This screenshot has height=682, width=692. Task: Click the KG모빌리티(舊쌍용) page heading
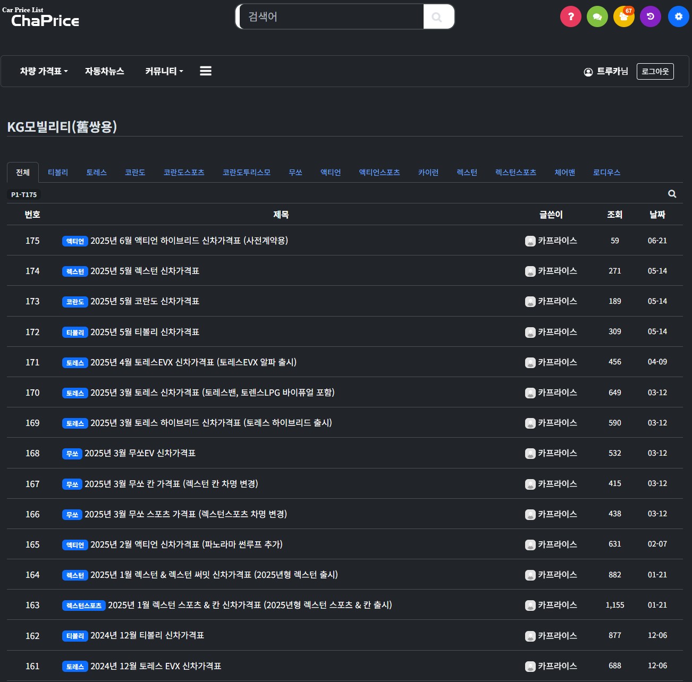tap(62, 127)
